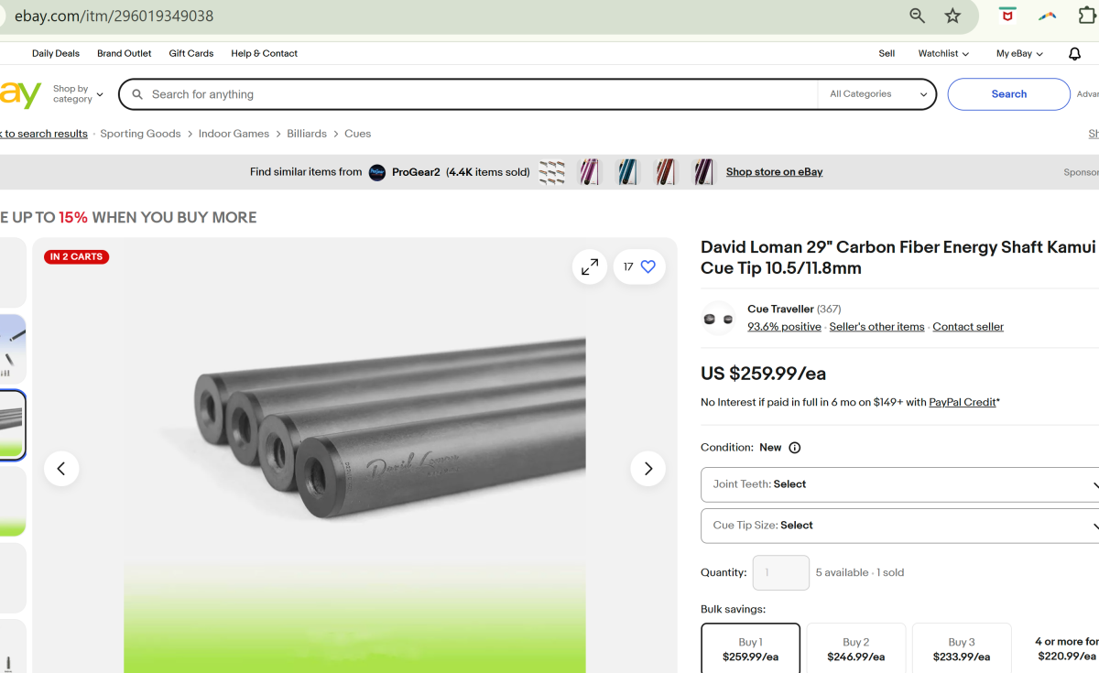Open Brand Outlet in top menu
1099x673 pixels.
[x=125, y=54]
